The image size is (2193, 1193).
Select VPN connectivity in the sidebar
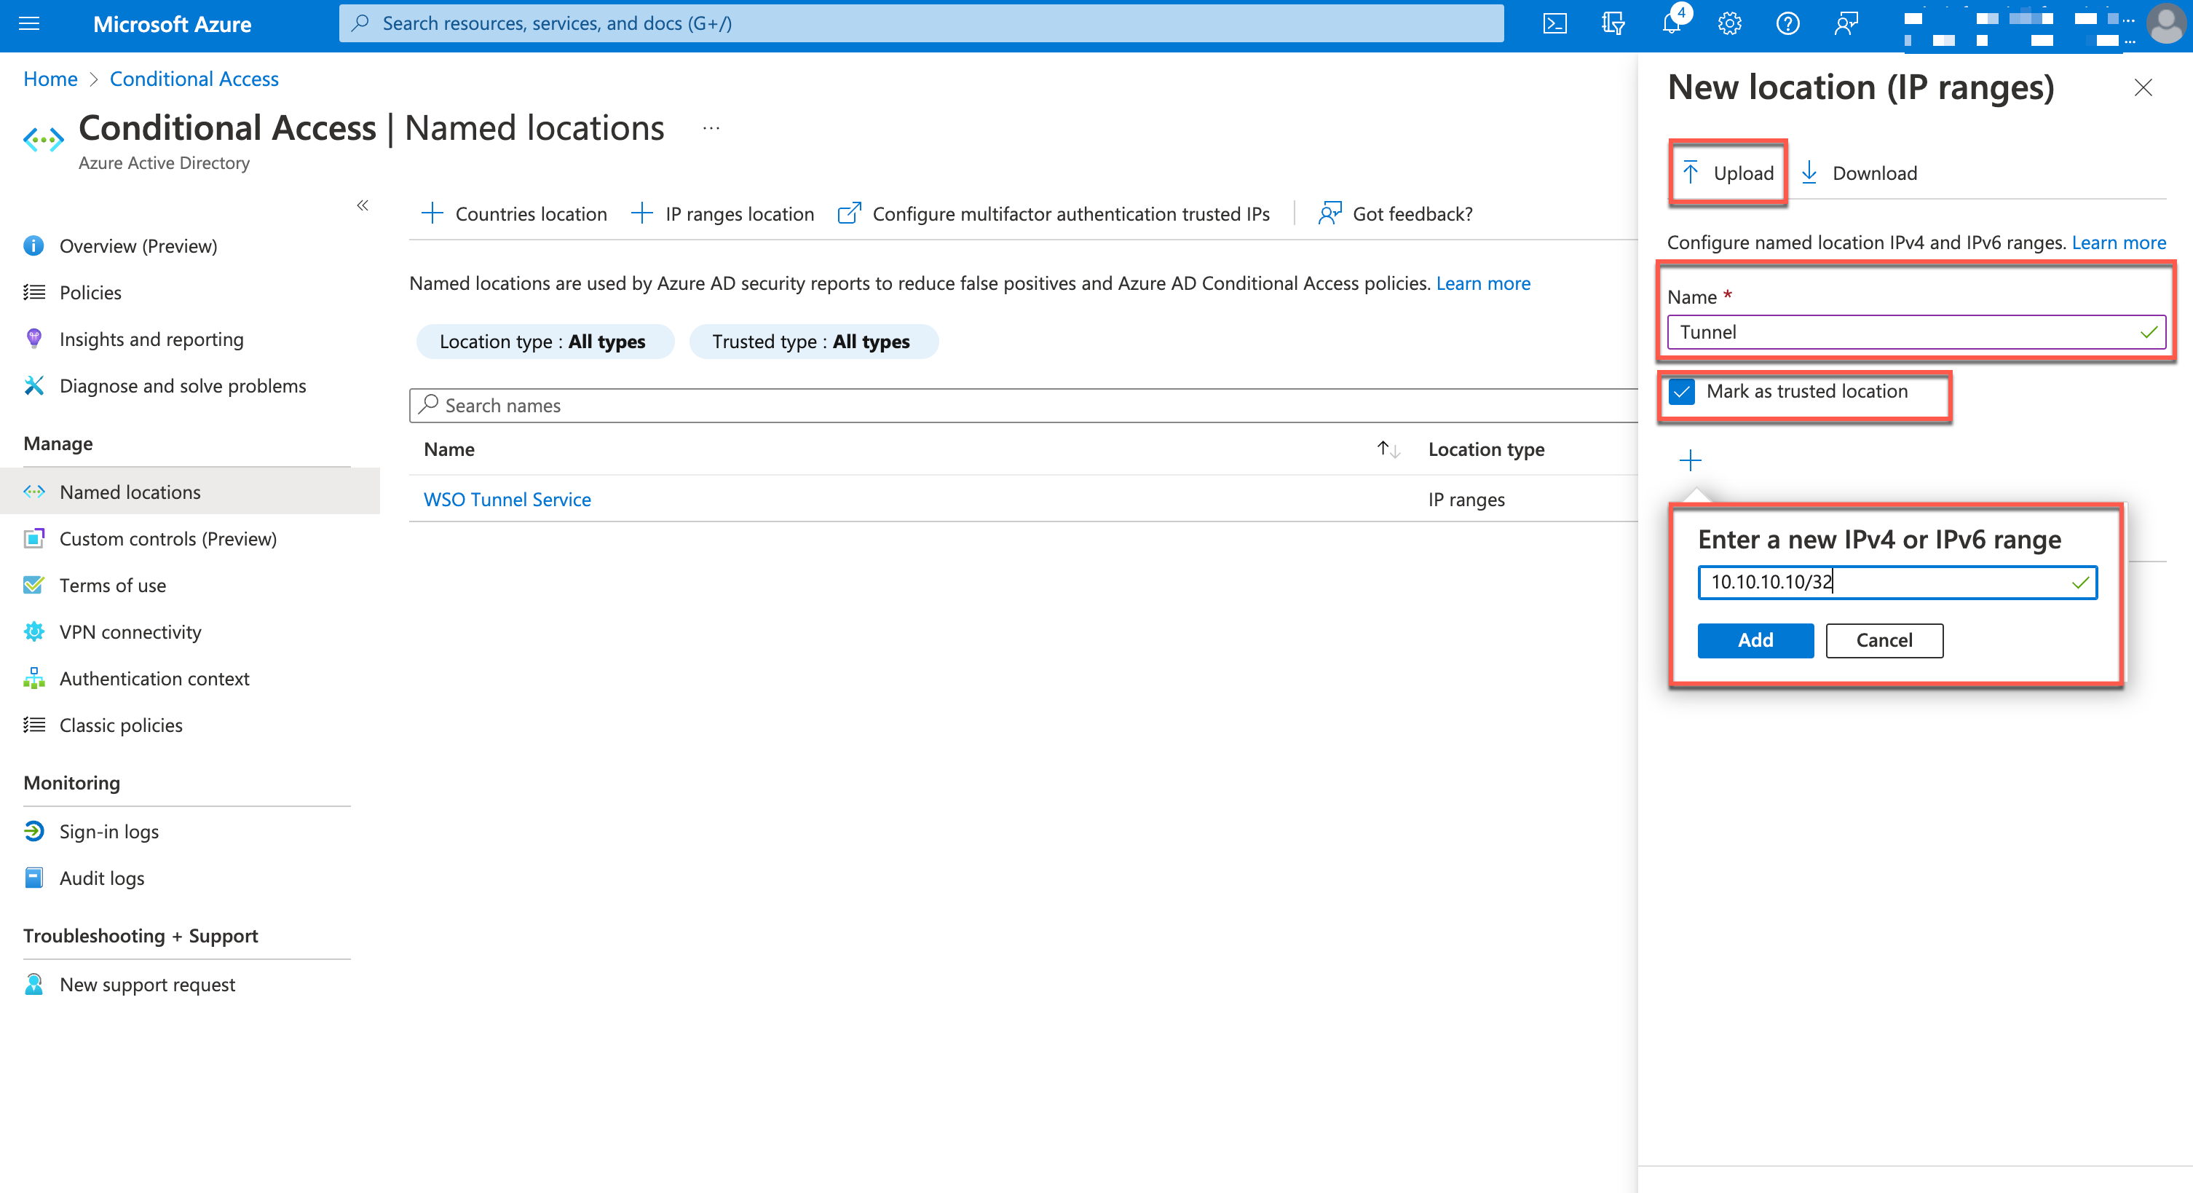point(130,632)
